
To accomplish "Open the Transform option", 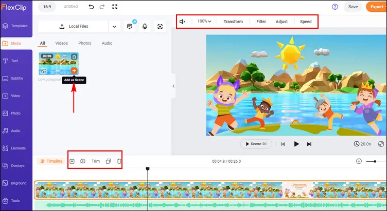I will [x=233, y=22].
